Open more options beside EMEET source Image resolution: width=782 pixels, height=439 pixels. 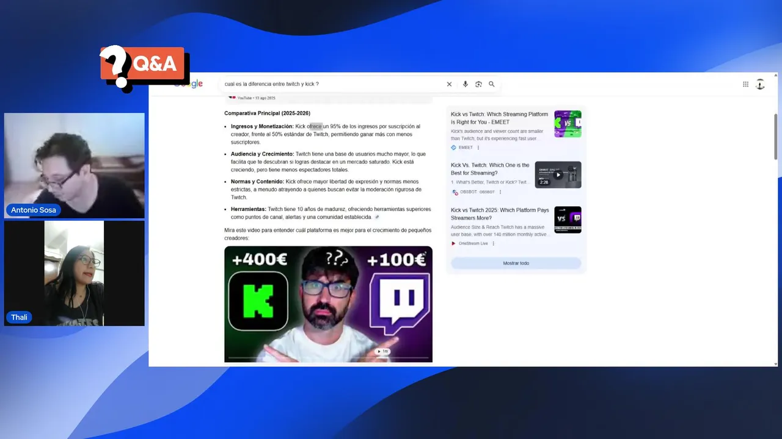tap(478, 148)
